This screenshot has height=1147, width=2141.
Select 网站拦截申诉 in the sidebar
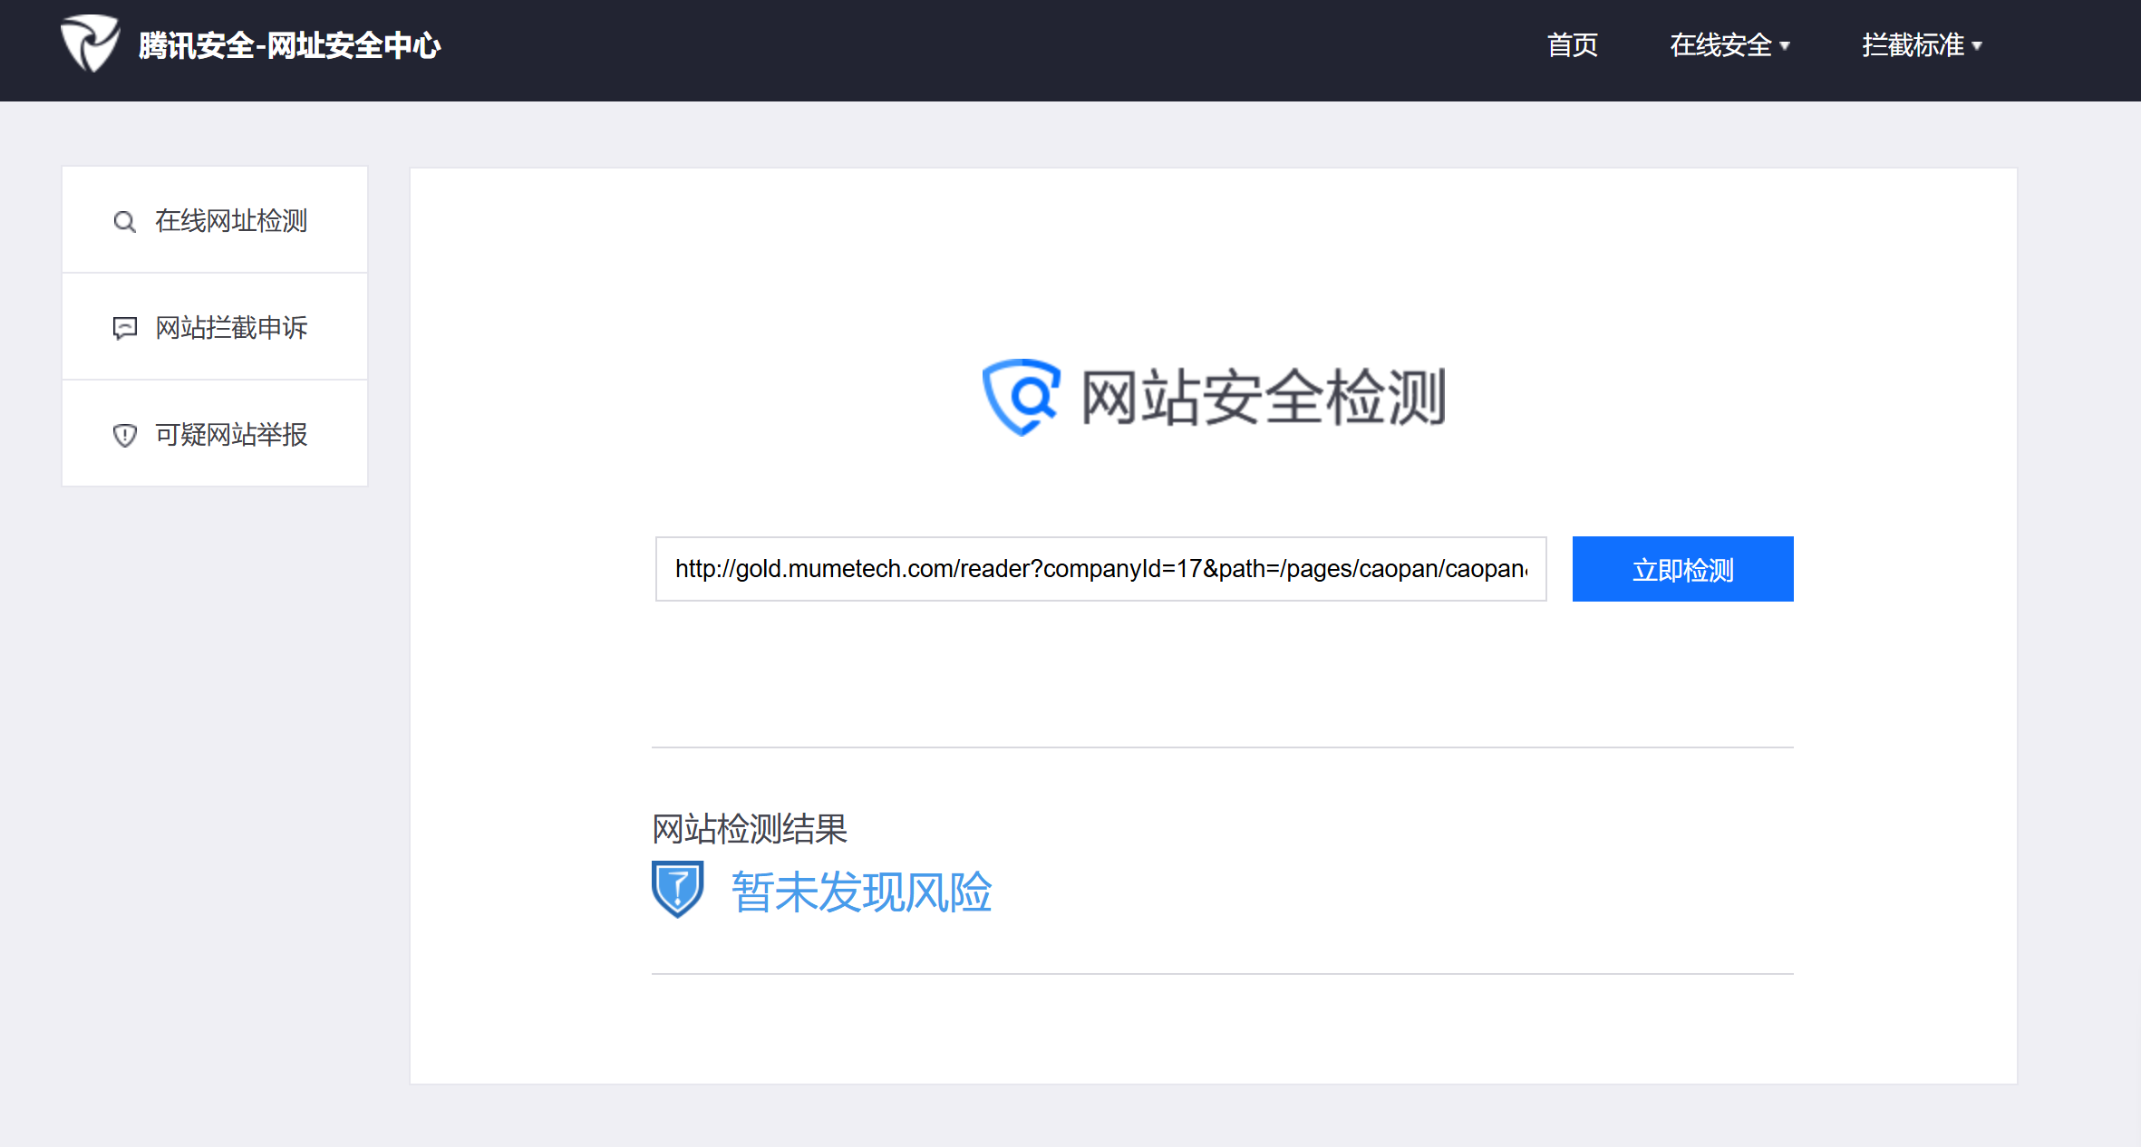231,327
